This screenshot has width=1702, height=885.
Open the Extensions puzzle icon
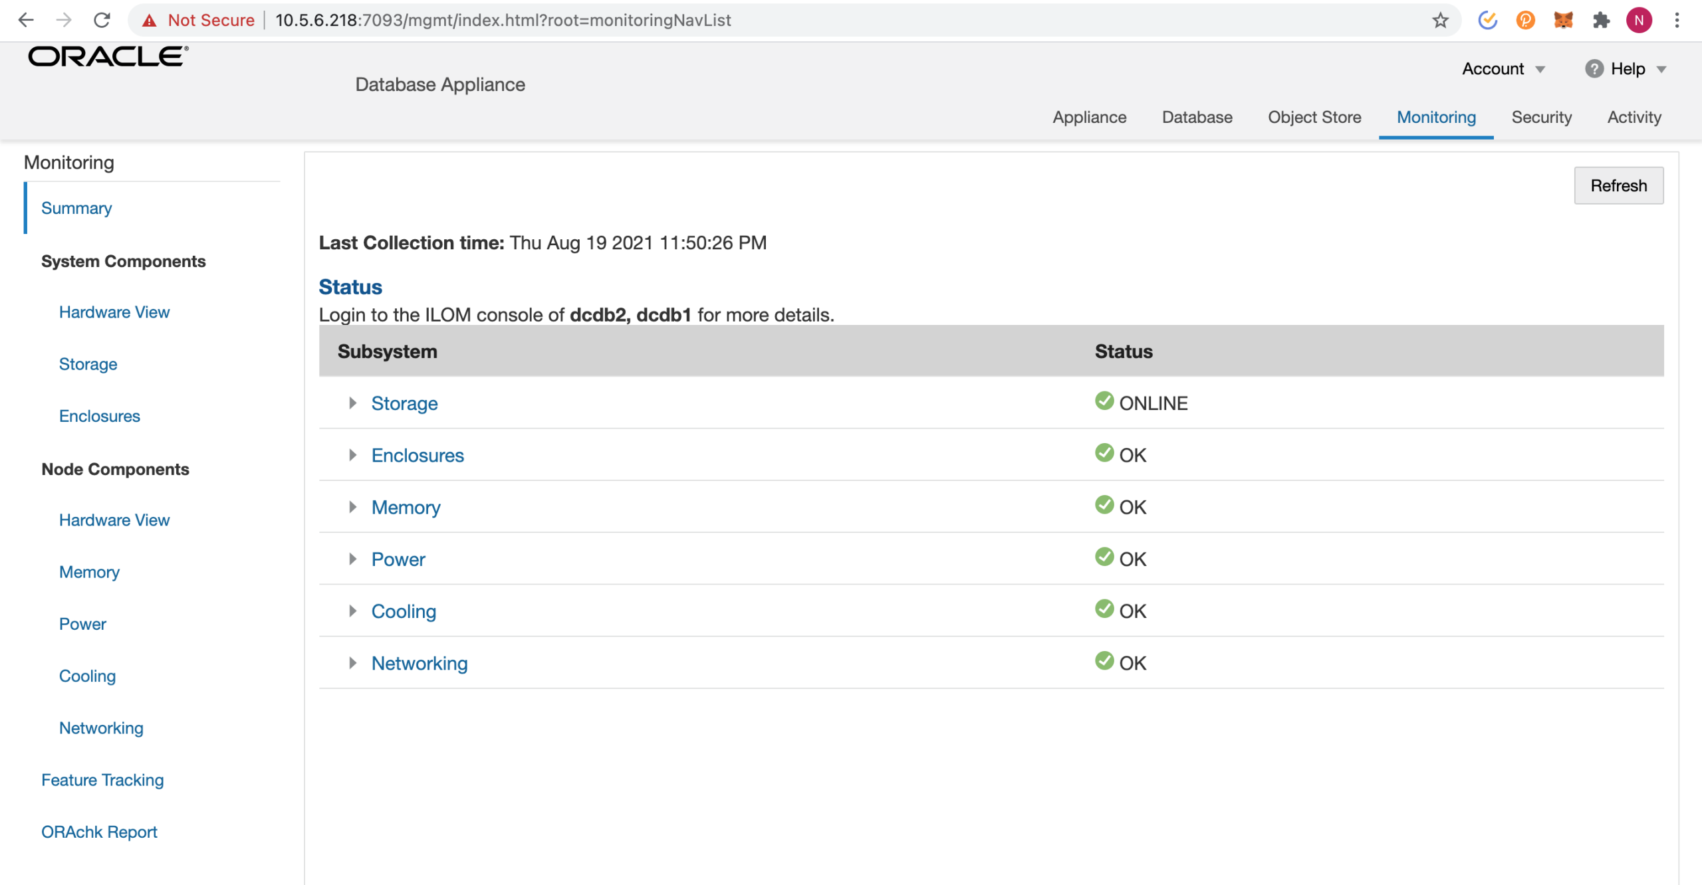(1601, 21)
